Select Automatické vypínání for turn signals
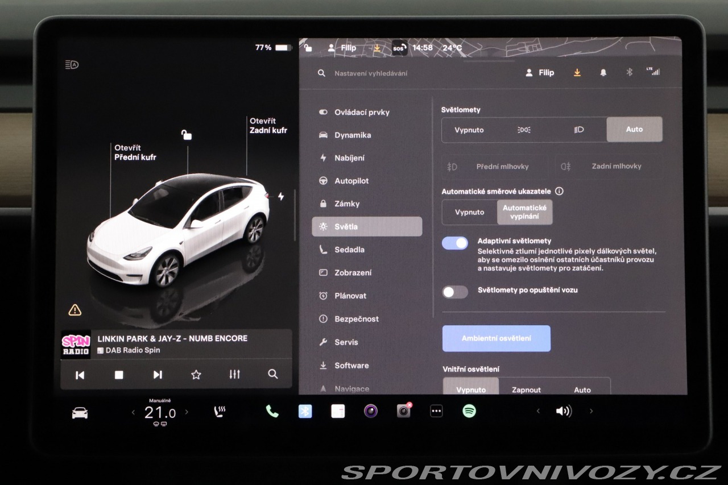This screenshot has width=728, height=485. [x=524, y=212]
